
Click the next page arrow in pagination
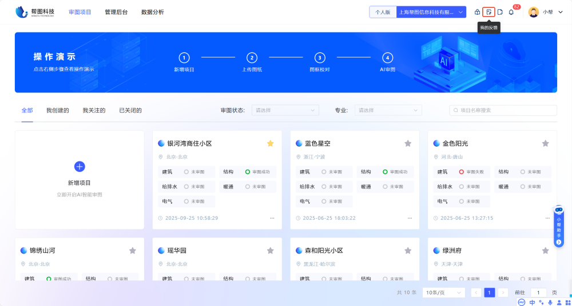coord(503,292)
